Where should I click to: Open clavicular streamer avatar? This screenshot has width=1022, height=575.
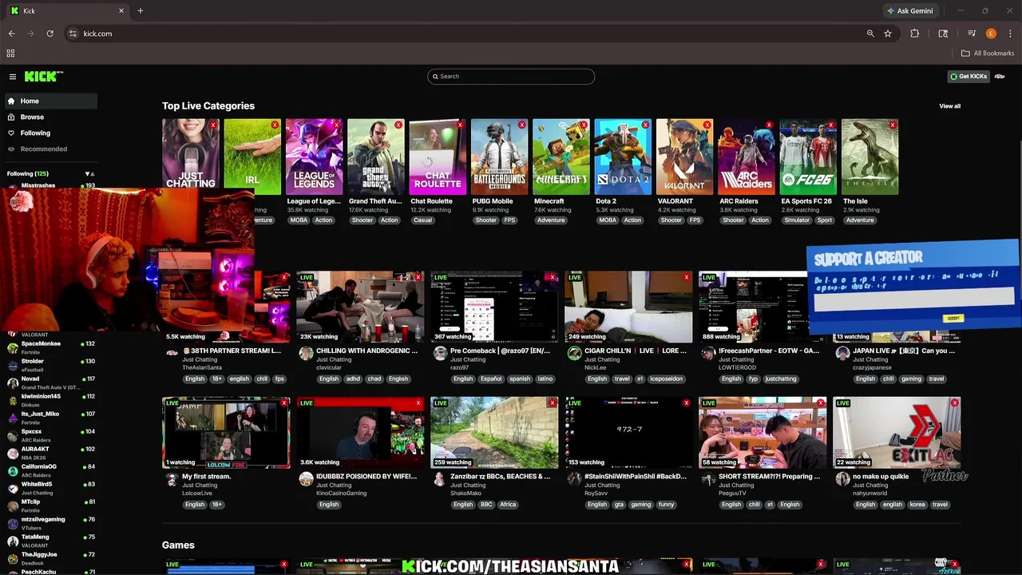pos(306,354)
